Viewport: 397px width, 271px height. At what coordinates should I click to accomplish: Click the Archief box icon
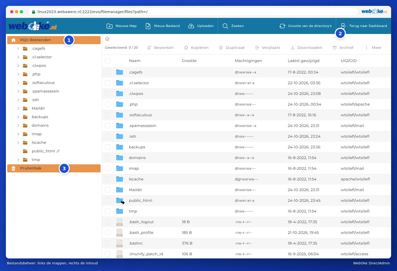(335, 48)
